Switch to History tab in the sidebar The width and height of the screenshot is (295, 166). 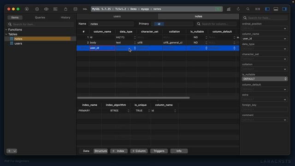pos(65,18)
